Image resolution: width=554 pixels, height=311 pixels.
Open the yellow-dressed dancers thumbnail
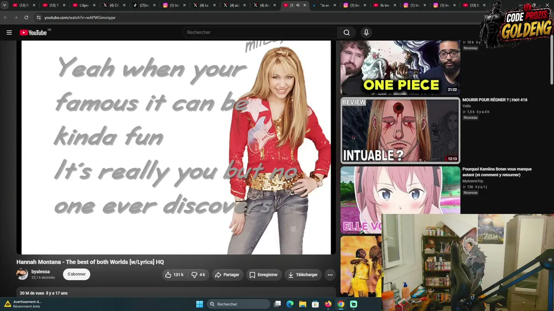click(x=361, y=267)
